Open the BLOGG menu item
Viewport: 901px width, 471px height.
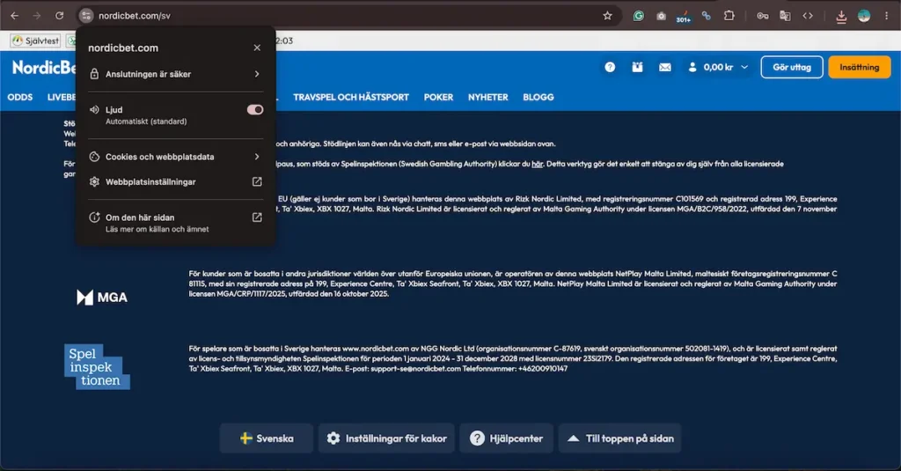pos(538,97)
